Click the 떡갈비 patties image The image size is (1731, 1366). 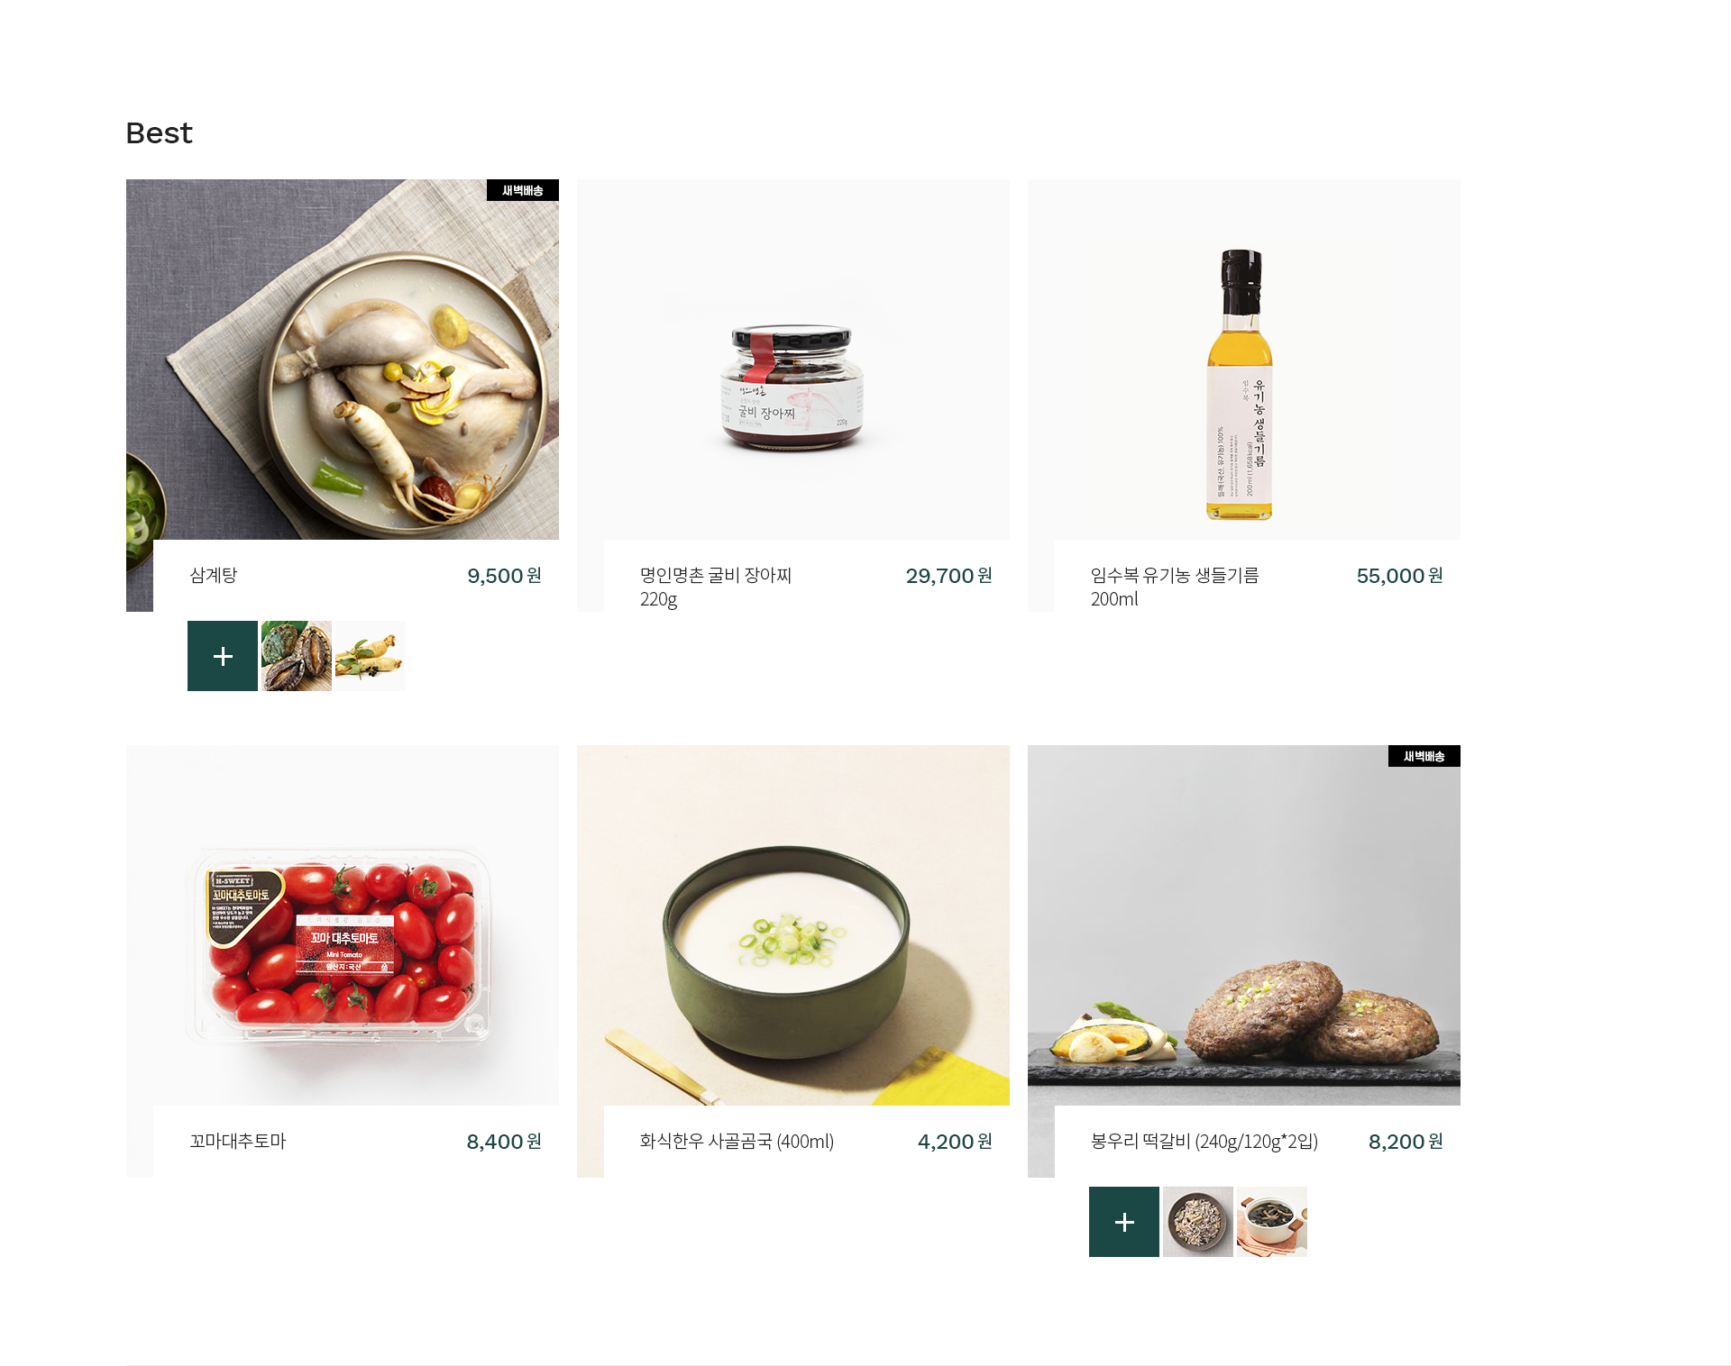1244,925
